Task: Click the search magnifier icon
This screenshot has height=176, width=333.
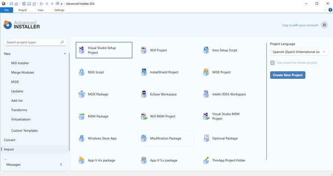Action: 62,42
